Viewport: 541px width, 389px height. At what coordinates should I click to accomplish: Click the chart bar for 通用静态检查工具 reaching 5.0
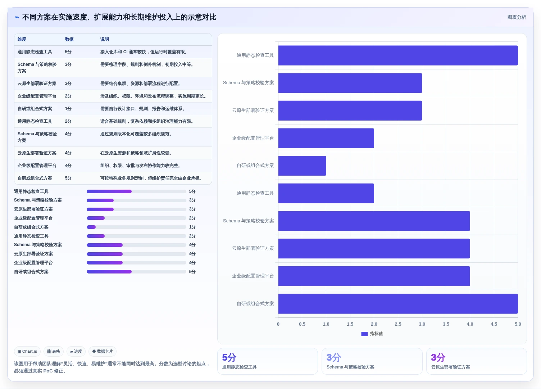coord(398,55)
